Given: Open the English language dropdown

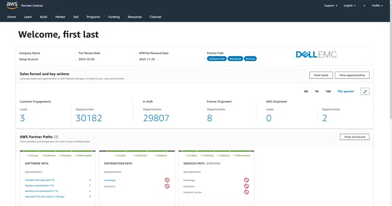Looking at the screenshot, I should pyautogui.click(x=349, y=5).
